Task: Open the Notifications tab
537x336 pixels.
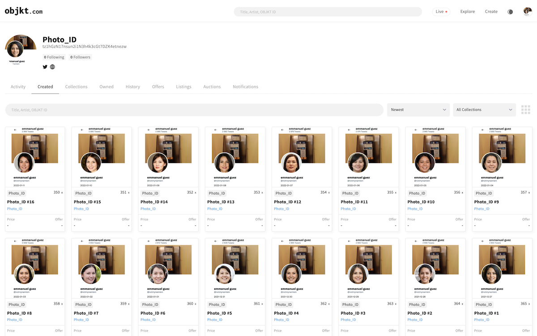Action: click(x=245, y=87)
